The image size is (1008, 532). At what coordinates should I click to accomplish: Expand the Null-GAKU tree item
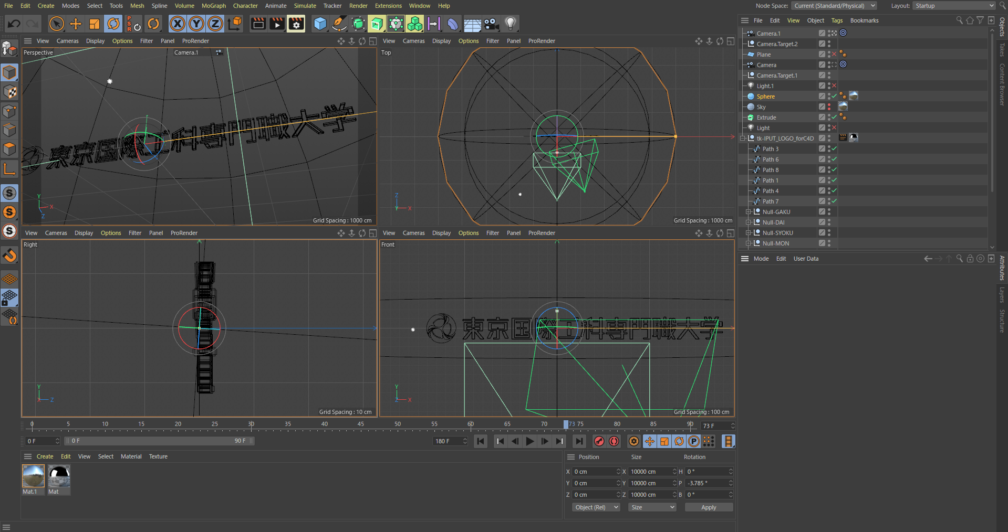click(x=748, y=212)
